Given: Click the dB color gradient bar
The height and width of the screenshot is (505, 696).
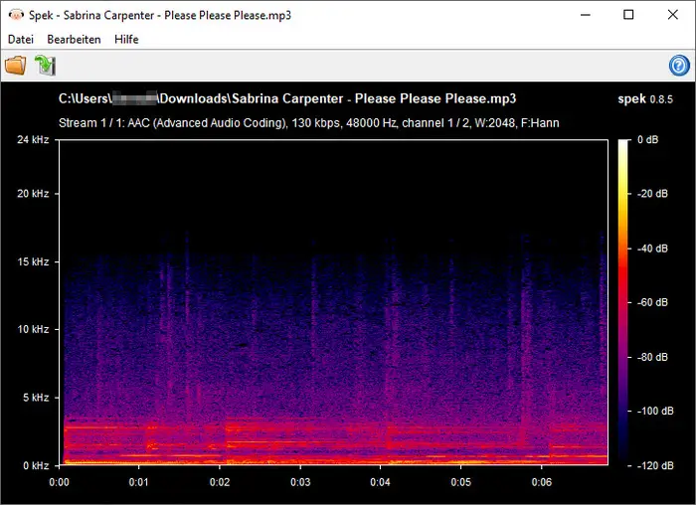Looking at the screenshot, I should pyautogui.click(x=624, y=302).
